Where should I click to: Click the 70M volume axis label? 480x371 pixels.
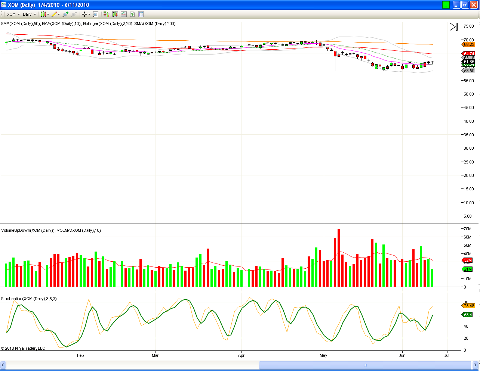(467, 229)
